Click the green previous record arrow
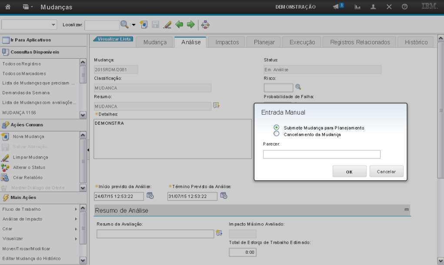 [x=179, y=25]
